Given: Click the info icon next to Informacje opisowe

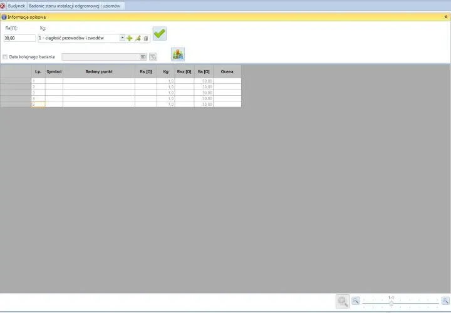Looking at the screenshot, I should coord(4,18).
